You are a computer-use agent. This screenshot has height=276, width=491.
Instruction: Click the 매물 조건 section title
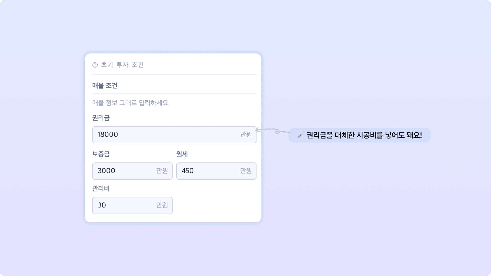coord(105,85)
